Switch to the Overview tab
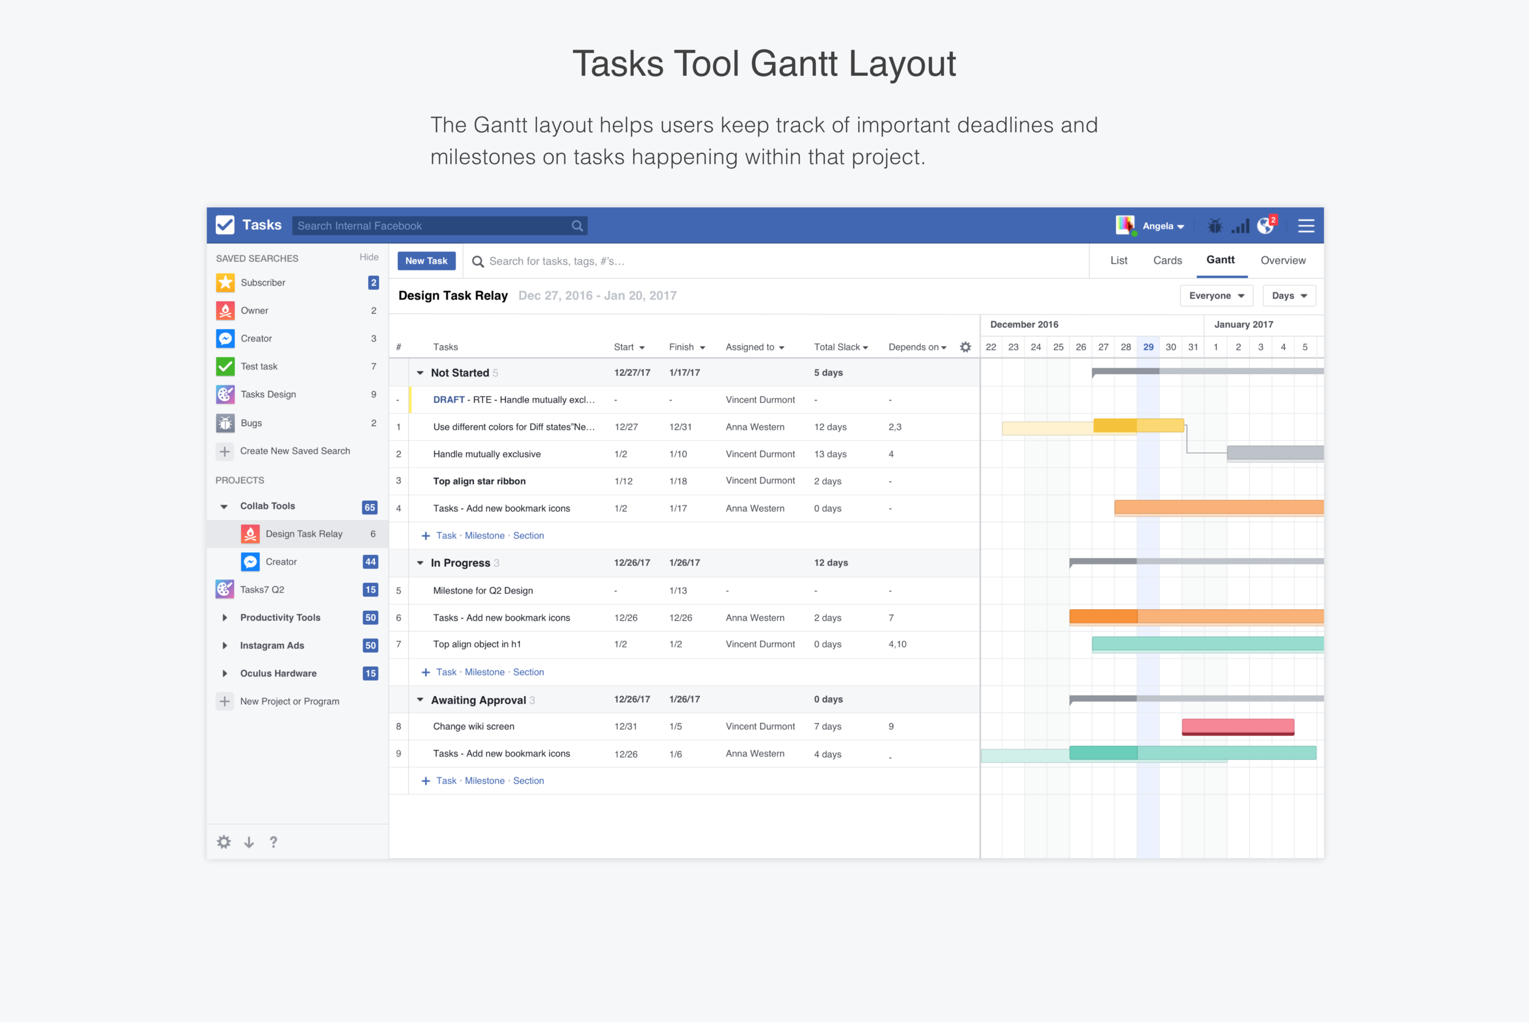This screenshot has width=1529, height=1022. 1283,260
